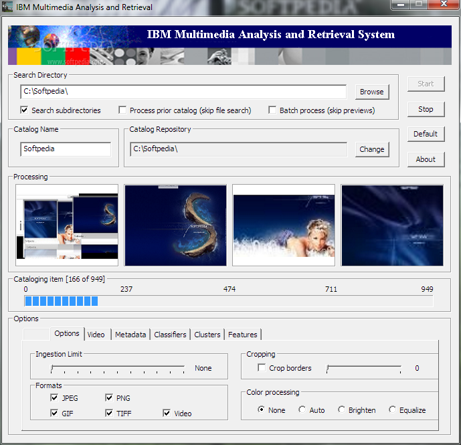461x445 pixels.
Task: Click the cataloging progress bar
Action: point(228,301)
